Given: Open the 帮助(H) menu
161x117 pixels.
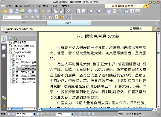Looking at the screenshot, I should click(65, 6).
